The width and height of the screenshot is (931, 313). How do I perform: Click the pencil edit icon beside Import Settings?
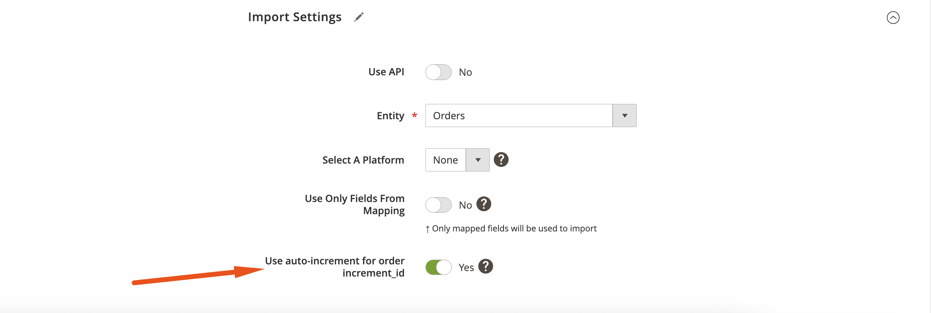359,17
